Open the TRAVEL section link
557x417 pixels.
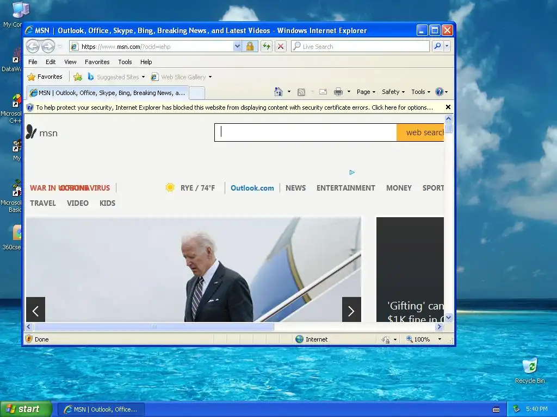click(x=42, y=203)
